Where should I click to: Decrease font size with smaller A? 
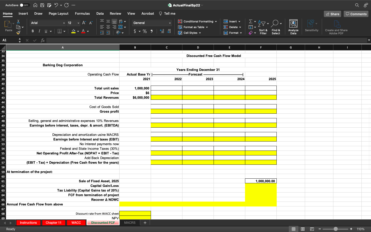[91, 23]
